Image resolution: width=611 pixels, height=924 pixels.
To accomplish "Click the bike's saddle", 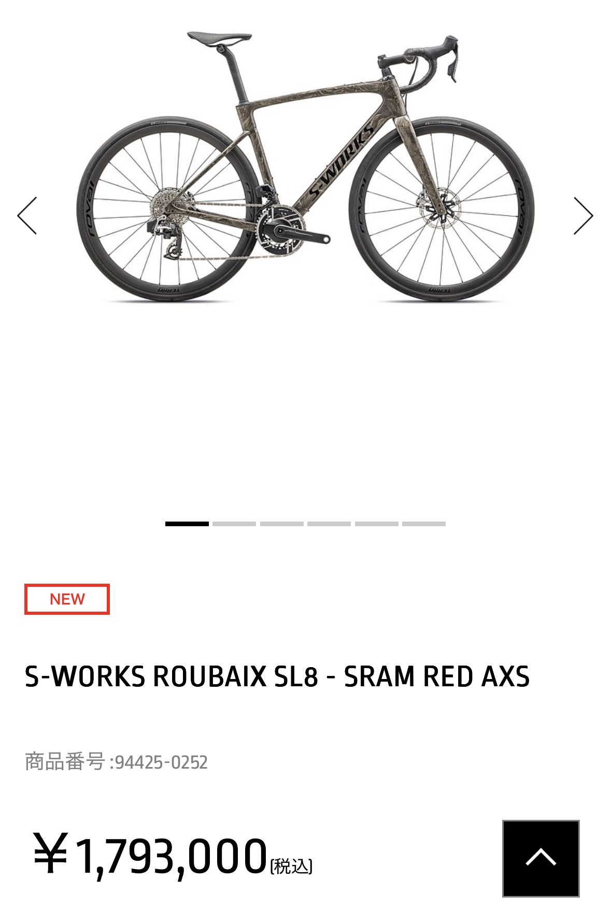I will tap(219, 37).
